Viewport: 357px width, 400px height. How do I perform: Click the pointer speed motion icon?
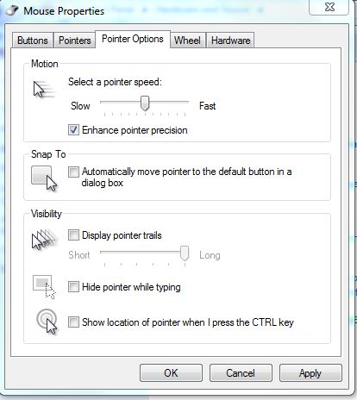44,90
